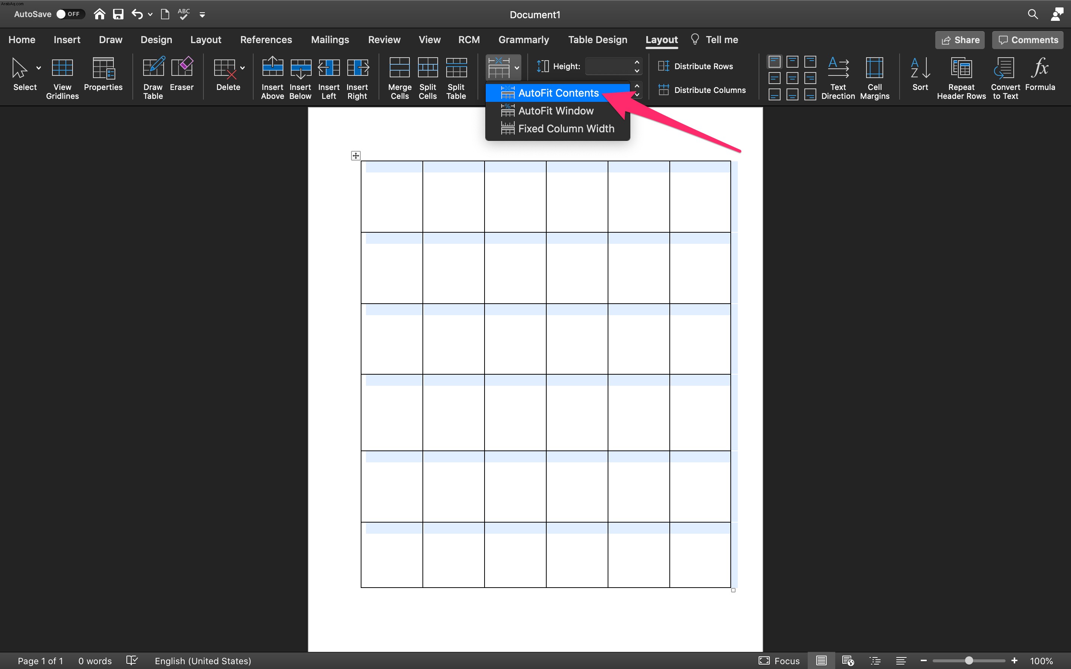Choose AutoFit Contents
Image resolution: width=1071 pixels, height=669 pixels.
click(x=558, y=93)
